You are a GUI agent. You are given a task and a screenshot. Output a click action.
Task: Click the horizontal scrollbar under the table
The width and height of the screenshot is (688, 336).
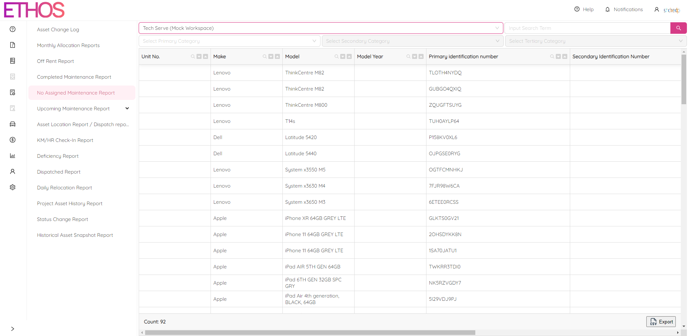(x=310, y=333)
